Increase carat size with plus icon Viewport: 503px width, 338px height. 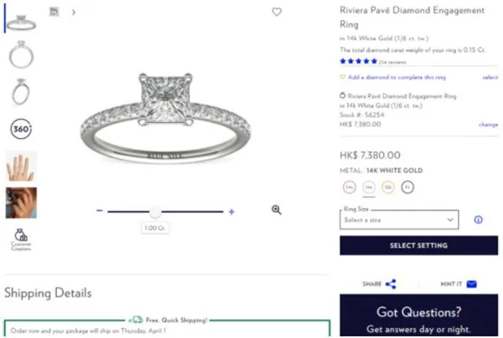tap(231, 212)
